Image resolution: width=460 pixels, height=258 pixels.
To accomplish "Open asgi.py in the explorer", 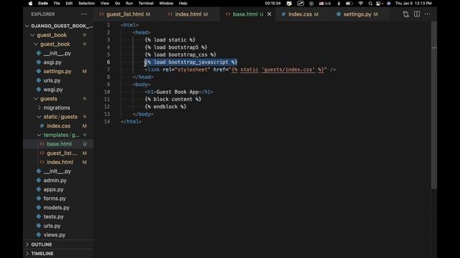I will [52, 62].
